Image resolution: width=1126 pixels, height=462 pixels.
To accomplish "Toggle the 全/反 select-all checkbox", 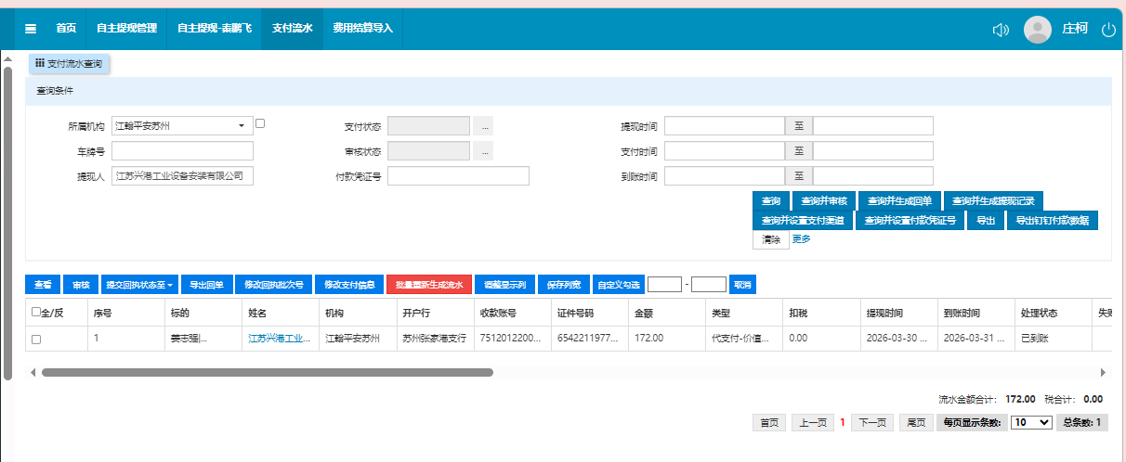I will [36, 313].
